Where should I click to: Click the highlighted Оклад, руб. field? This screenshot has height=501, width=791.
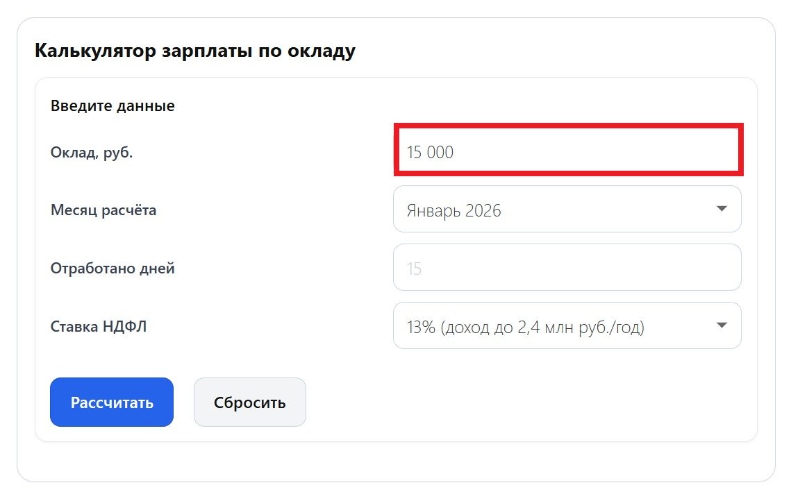567,151
